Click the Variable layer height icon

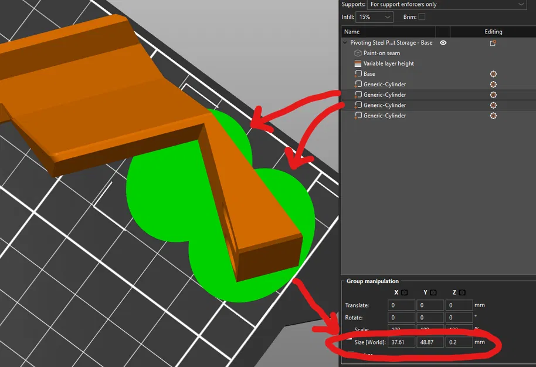(x=358, y=63)
